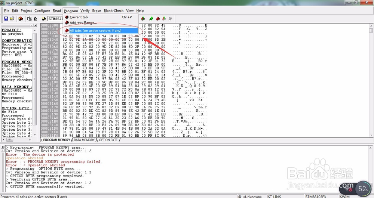The image size is (374, 198).
Task: Click the PROJECT: heading in side panel
Action: click(x=12, y=30)
